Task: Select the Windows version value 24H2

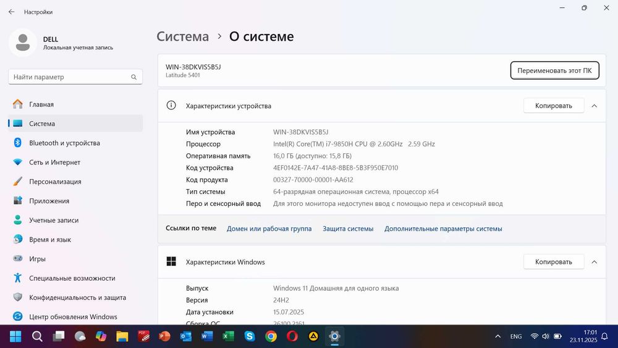Action: [281, 300]
